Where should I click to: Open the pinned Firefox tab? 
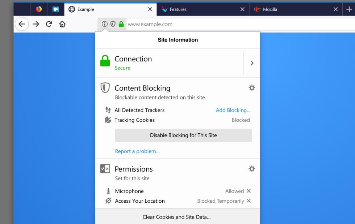tap(39, 9)
